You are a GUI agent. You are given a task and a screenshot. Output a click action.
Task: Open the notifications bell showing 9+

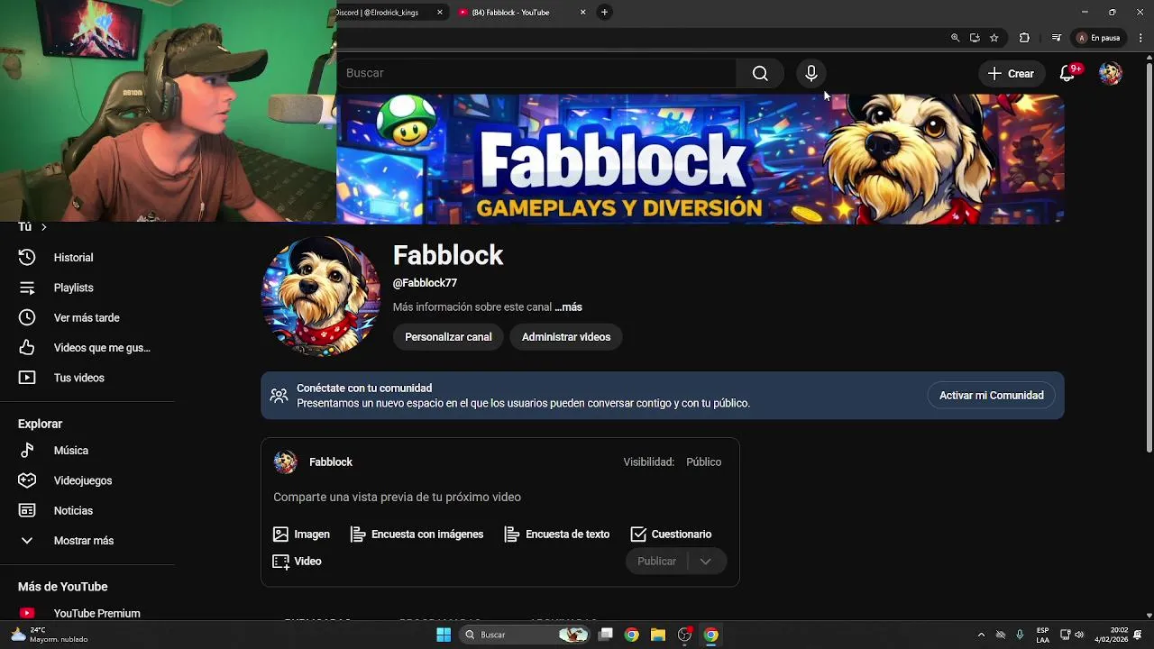pos(1067,74)
